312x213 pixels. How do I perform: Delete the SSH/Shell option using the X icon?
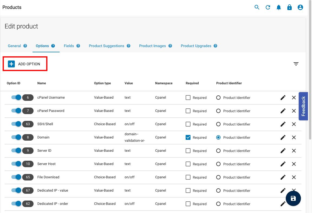coord(294,124)
